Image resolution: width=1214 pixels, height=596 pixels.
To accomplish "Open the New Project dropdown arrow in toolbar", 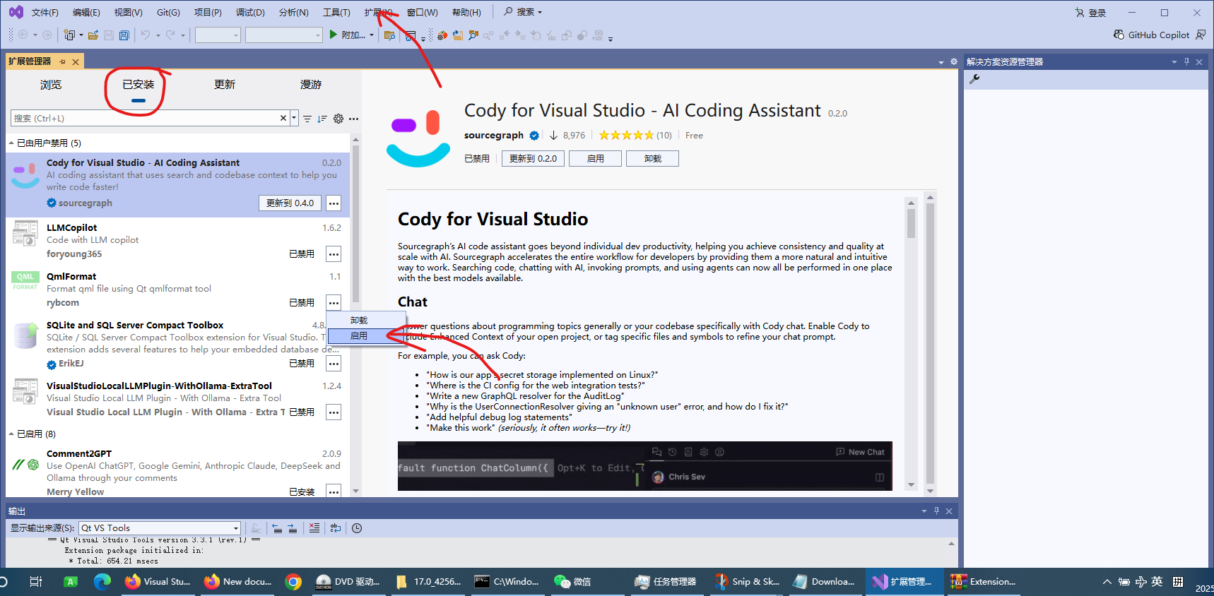I will pyautogui.click(x=81, y=35).
